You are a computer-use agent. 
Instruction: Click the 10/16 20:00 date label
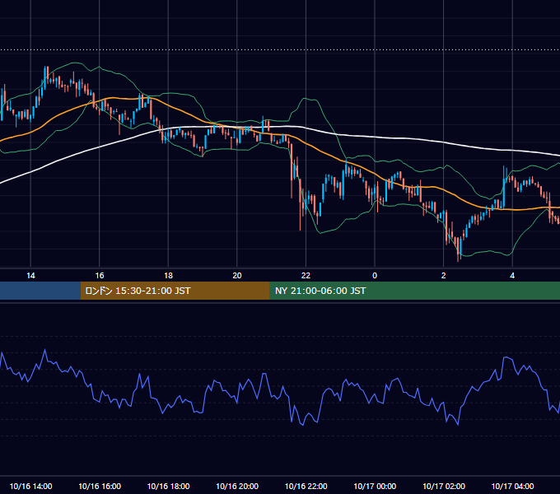click(x=237, y=486)
